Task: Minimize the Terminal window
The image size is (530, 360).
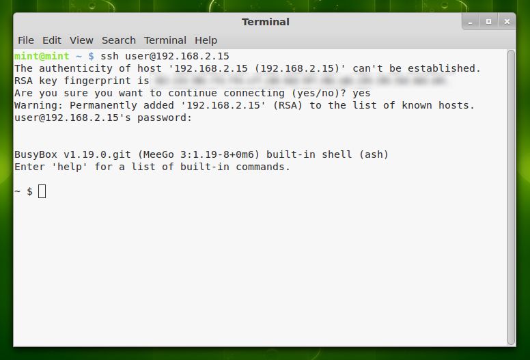Action: point(470,22)
